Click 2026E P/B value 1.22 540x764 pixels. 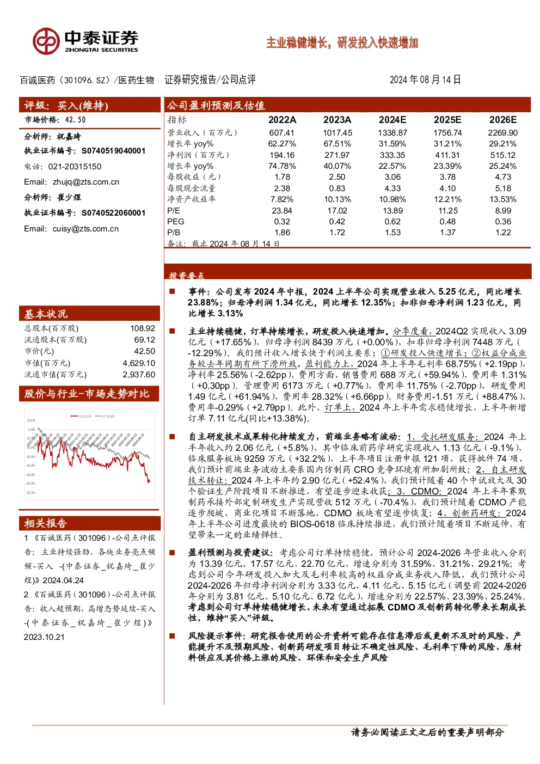pos(503,233)
